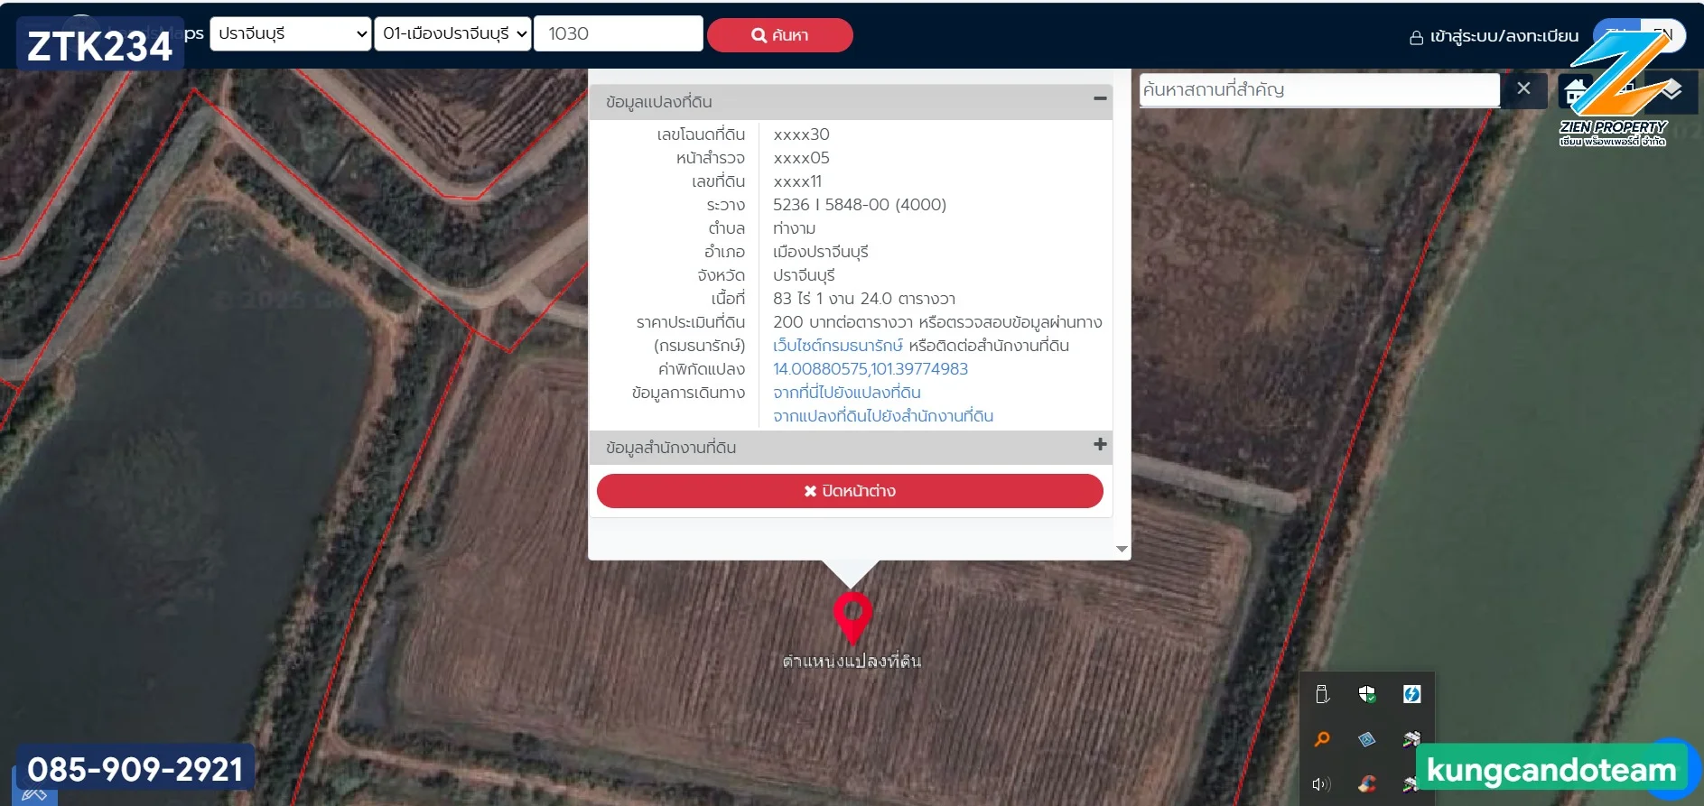Click the ราคาประเมินที่ดิน field label
This screenshot has height=806, width=1704.
691,322
